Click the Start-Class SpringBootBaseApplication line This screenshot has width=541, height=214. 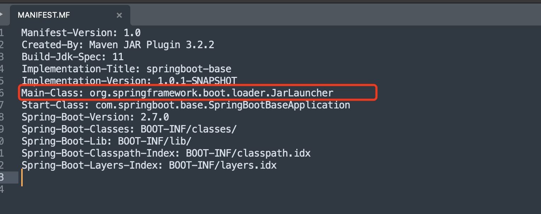coord(186,105)
